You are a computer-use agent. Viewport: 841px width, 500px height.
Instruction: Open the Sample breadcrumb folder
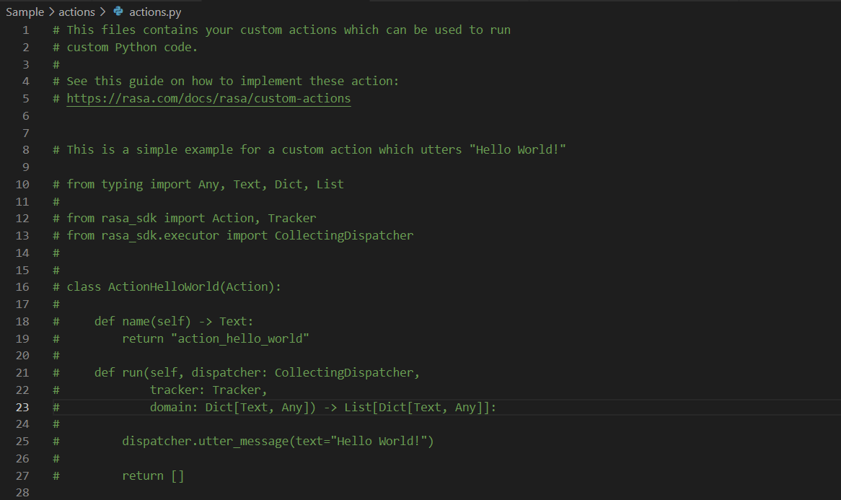point(25,12)
